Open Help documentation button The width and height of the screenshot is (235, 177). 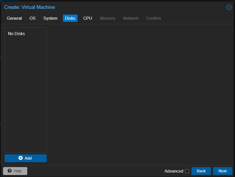coord(15,171)
